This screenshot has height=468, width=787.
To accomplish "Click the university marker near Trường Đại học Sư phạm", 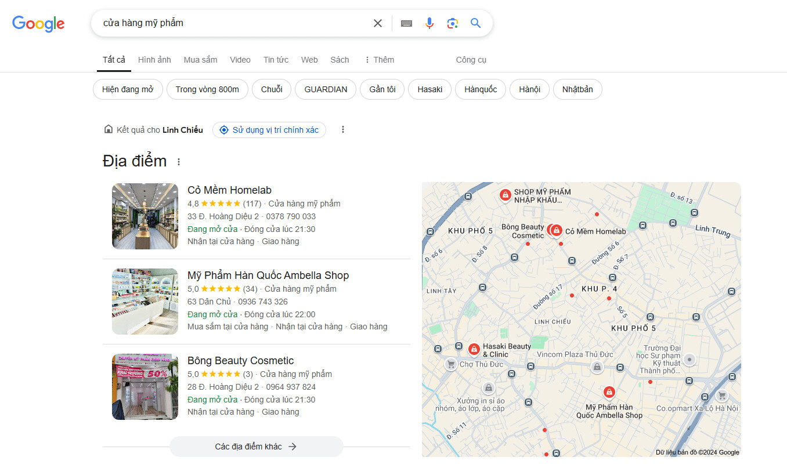I will (689, 360).
